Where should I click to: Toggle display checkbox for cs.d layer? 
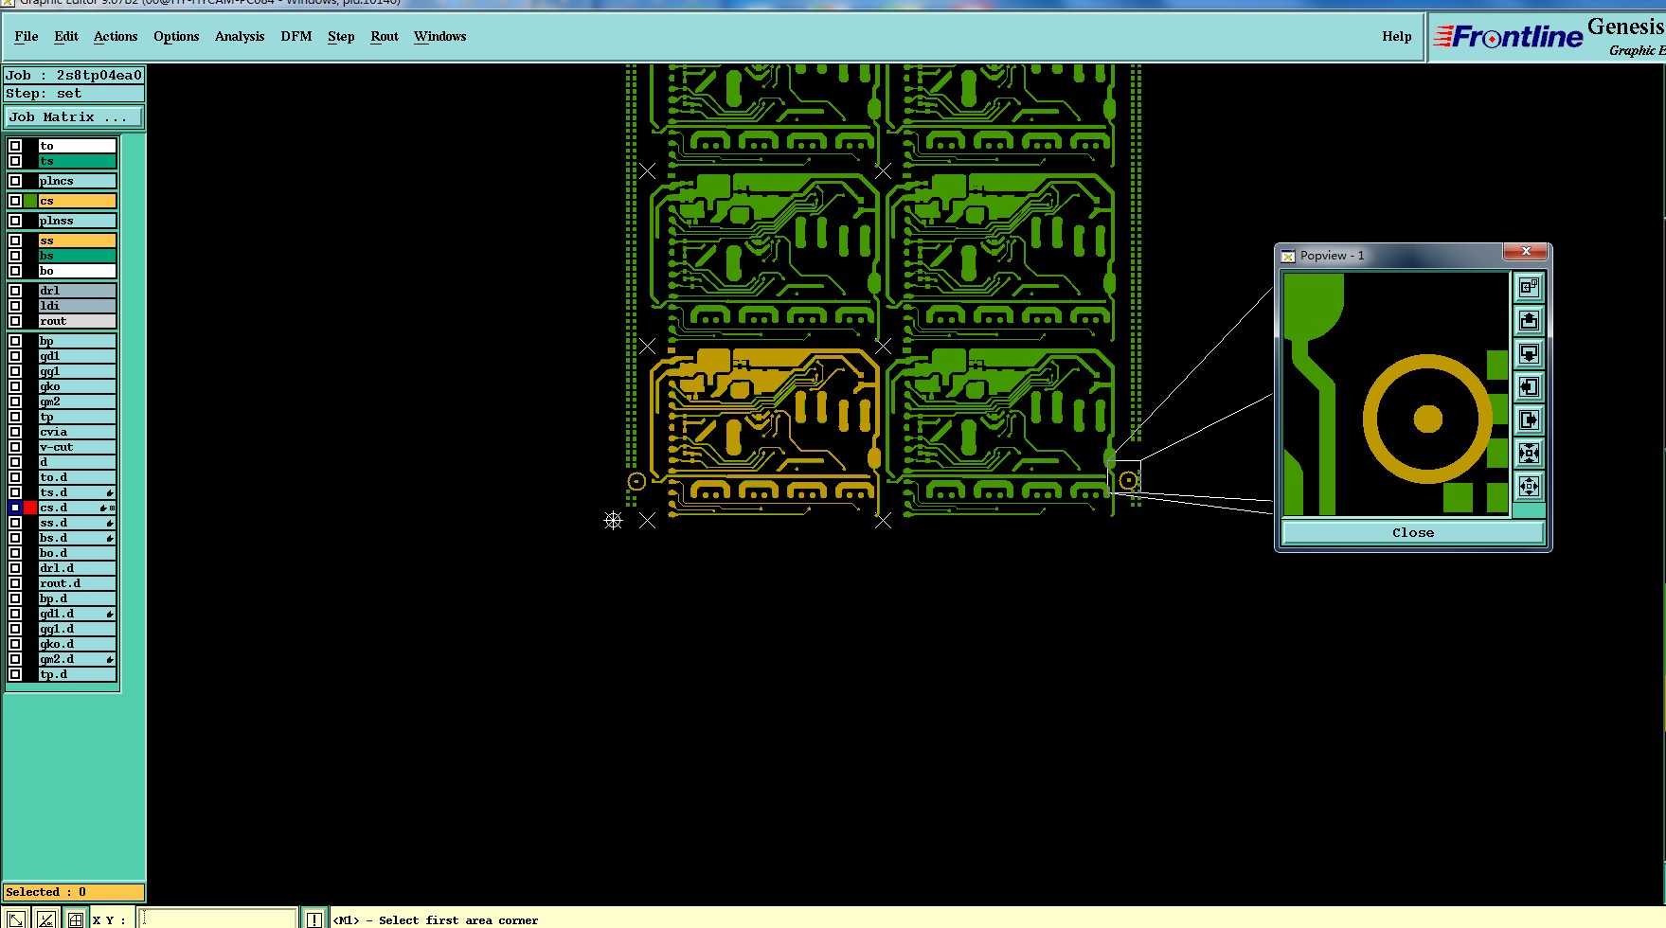pyautogui.click(x=15, y=508)
